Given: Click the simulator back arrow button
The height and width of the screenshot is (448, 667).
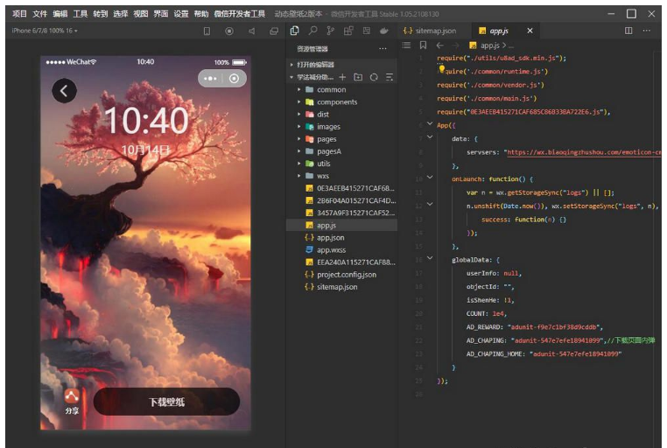Looking at the screenshot, I should 64,90.
